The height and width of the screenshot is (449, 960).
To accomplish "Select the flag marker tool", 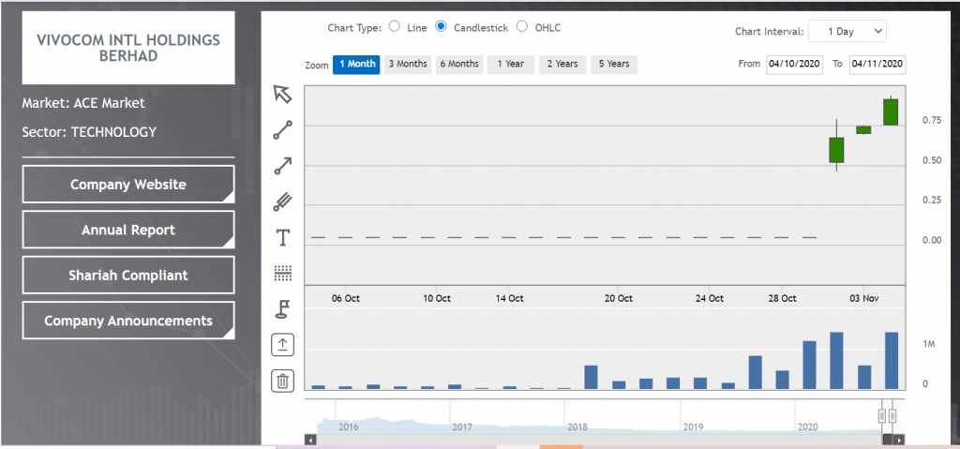I will (282, 309).
